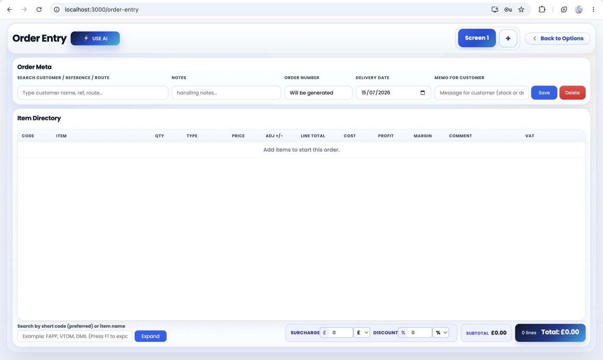This screenshot has width=603, height=360.
Task: Click the Item Directory heading
Action: (x=39, y=118)
